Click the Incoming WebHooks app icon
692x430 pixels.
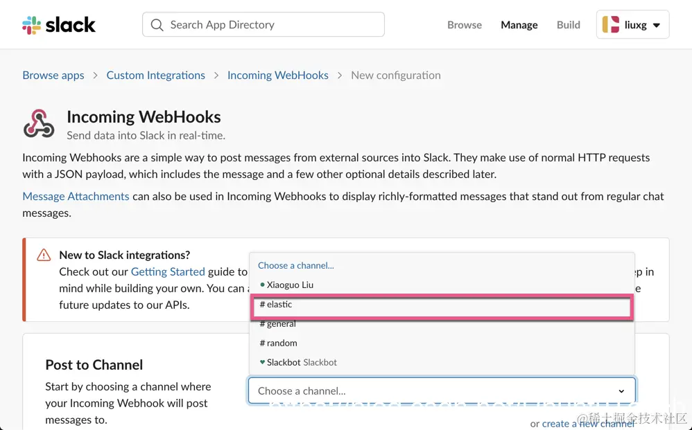tap(39, 125)
